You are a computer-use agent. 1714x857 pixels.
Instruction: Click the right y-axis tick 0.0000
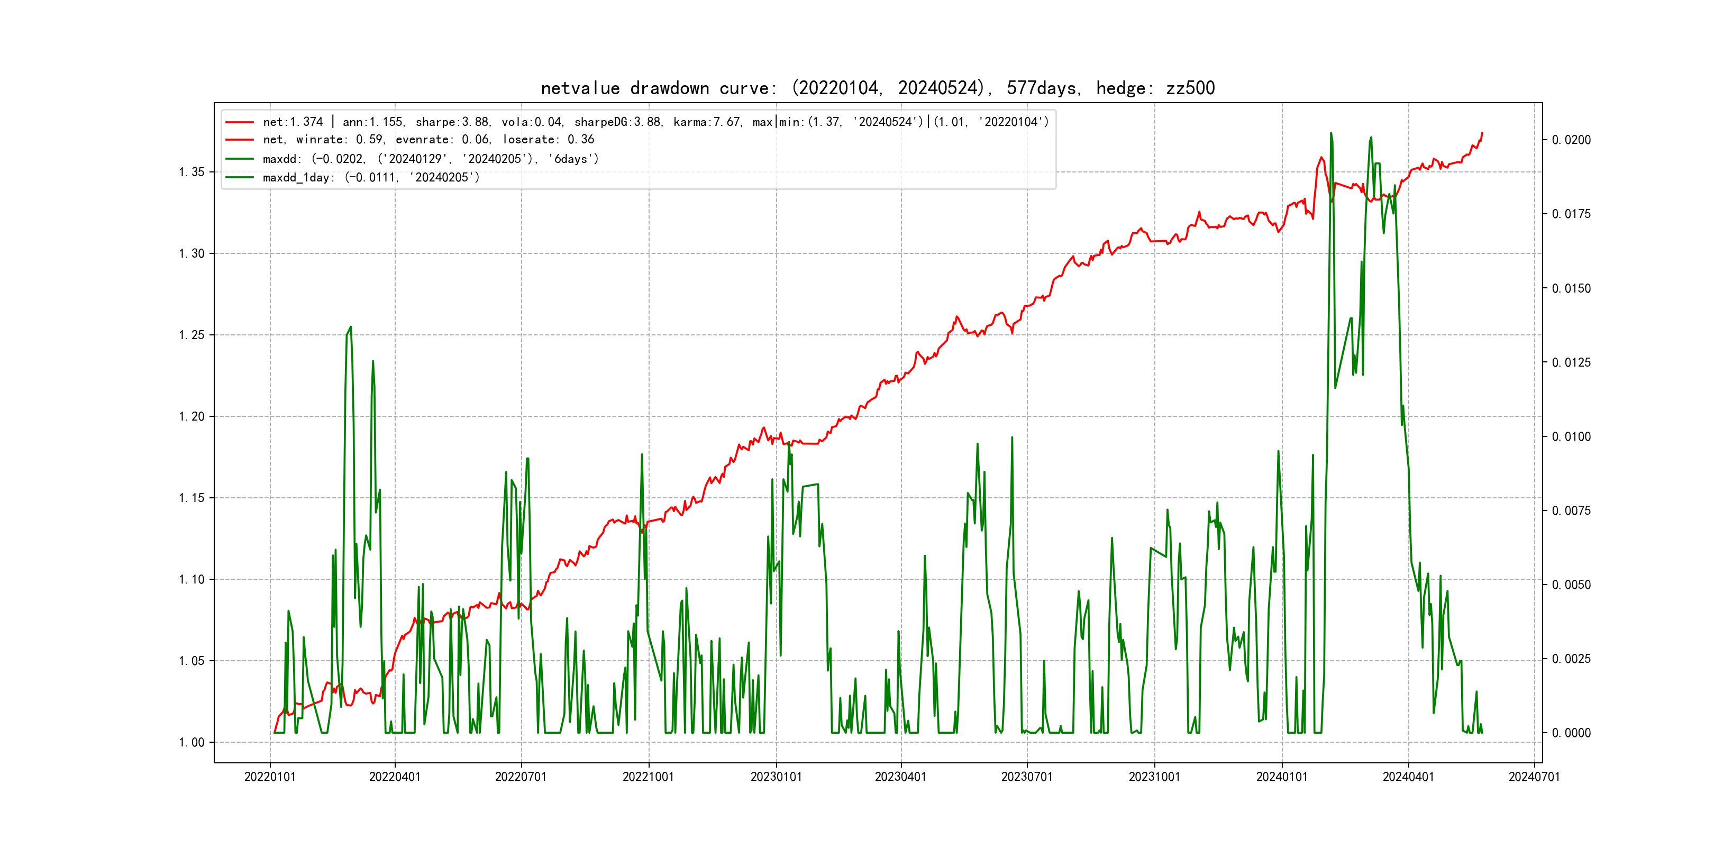pyautogui.click(x=1571, y=733)
